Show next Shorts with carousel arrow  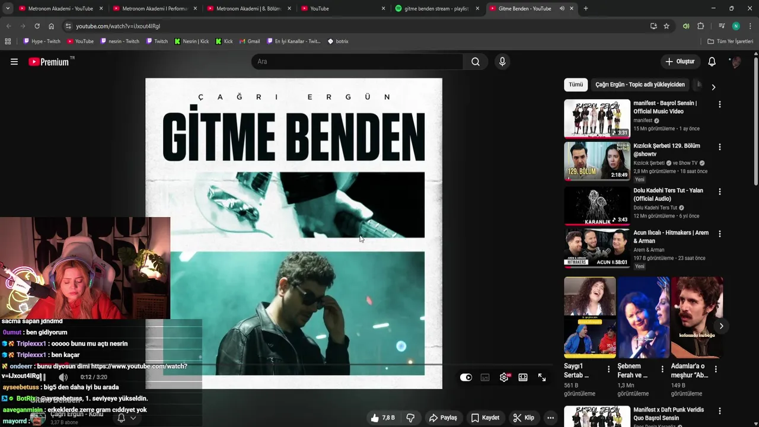[x=721, y=326]
